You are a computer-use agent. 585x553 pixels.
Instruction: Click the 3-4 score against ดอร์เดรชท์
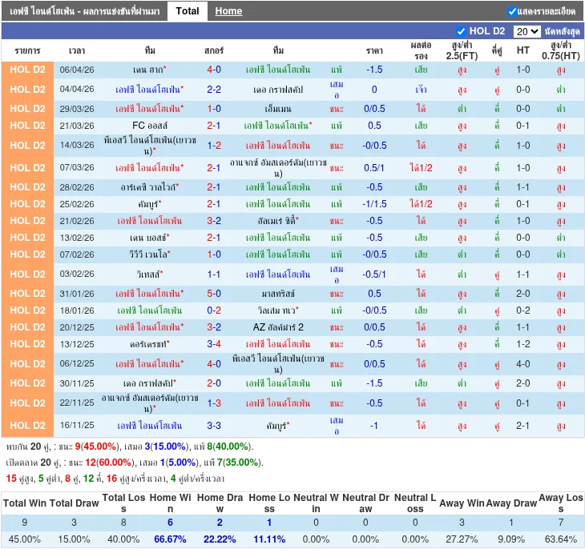click(x=214, y=344)
